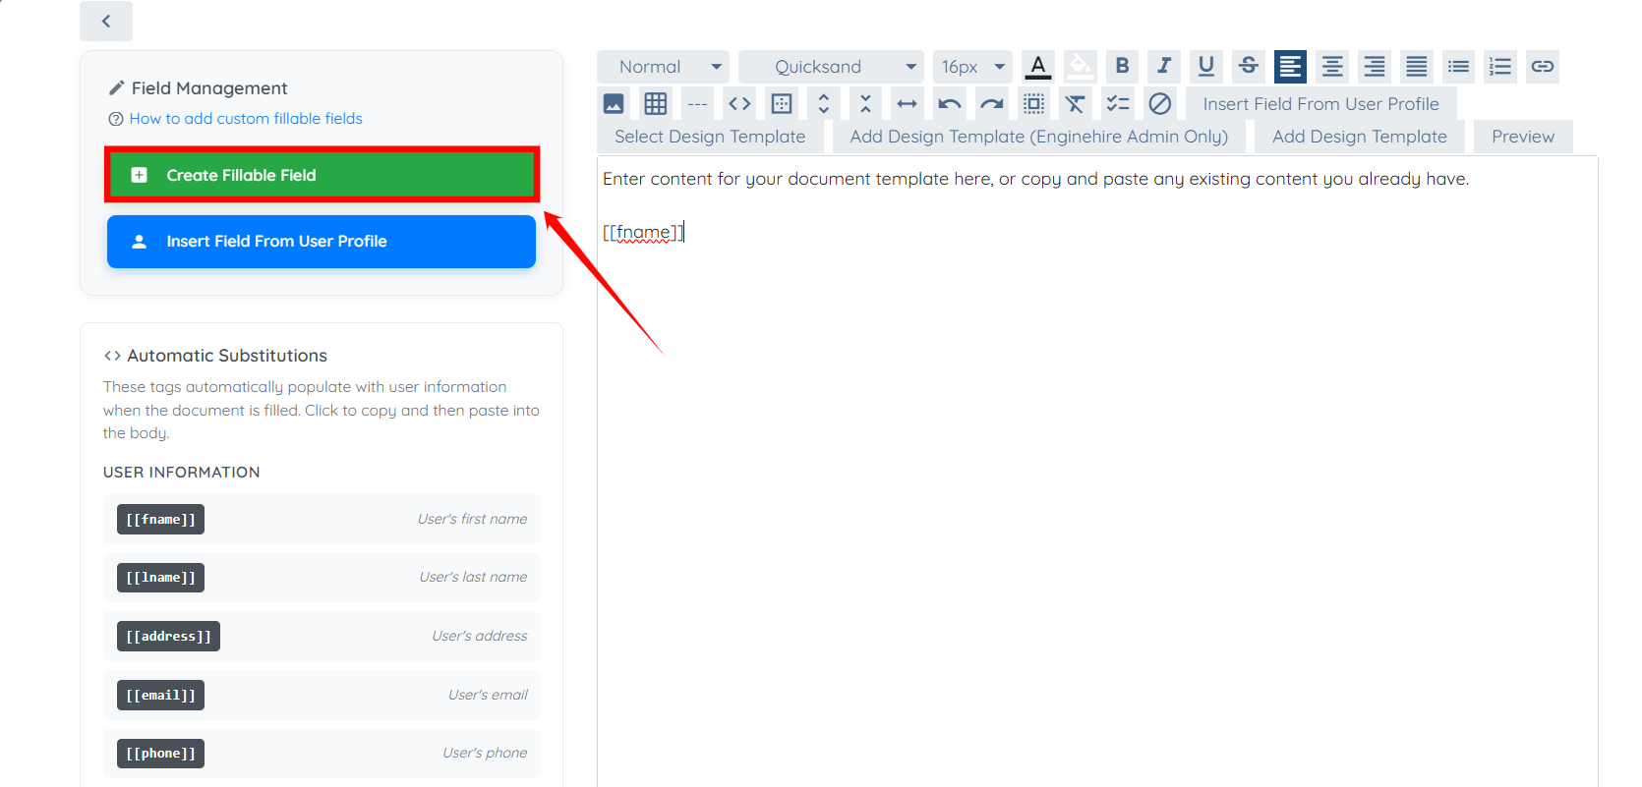
Task: Insert a hyperlink via link icon
Action: click(1543, 67)
